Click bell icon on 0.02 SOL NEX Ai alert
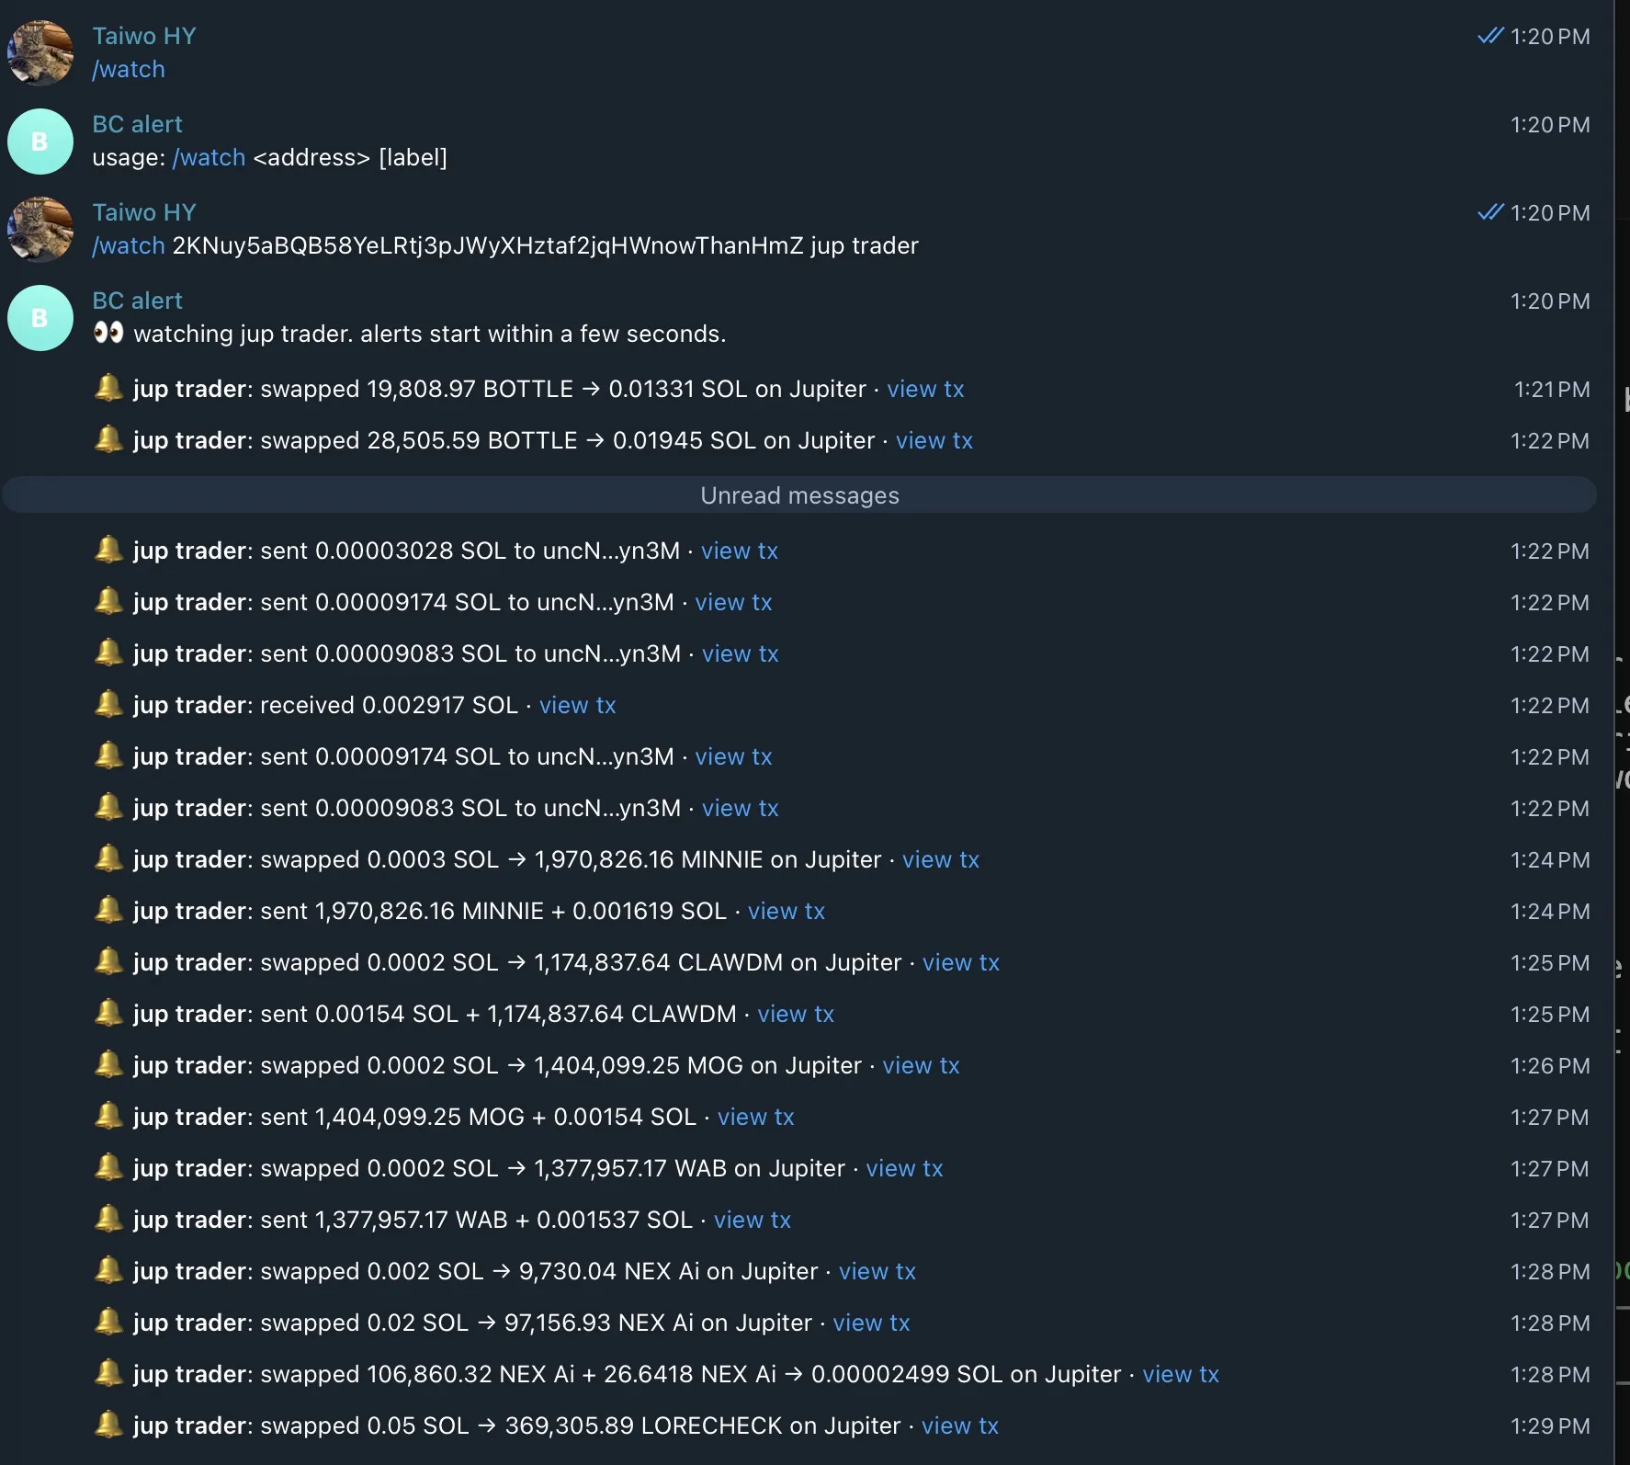 pyautogui.click(x=108, y=1322)
